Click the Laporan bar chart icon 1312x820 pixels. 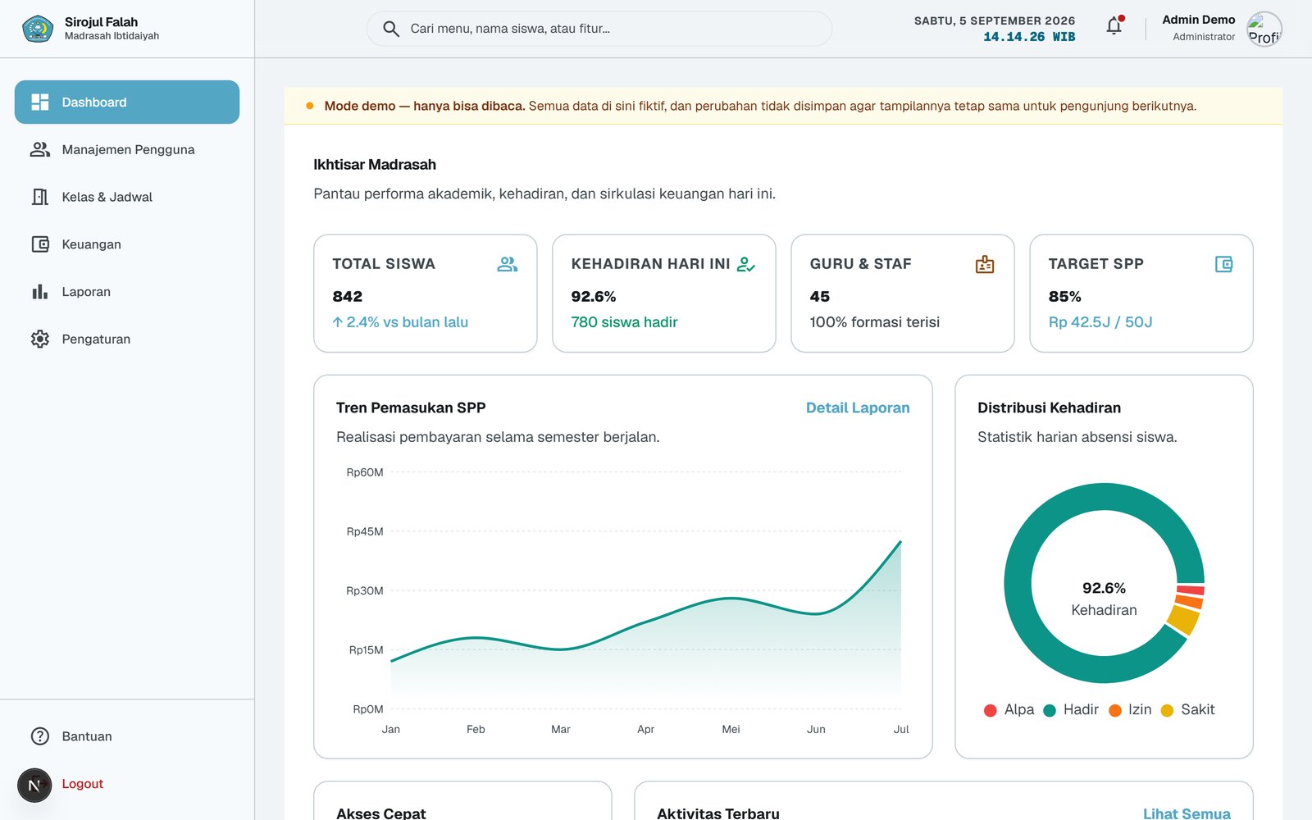39,291
